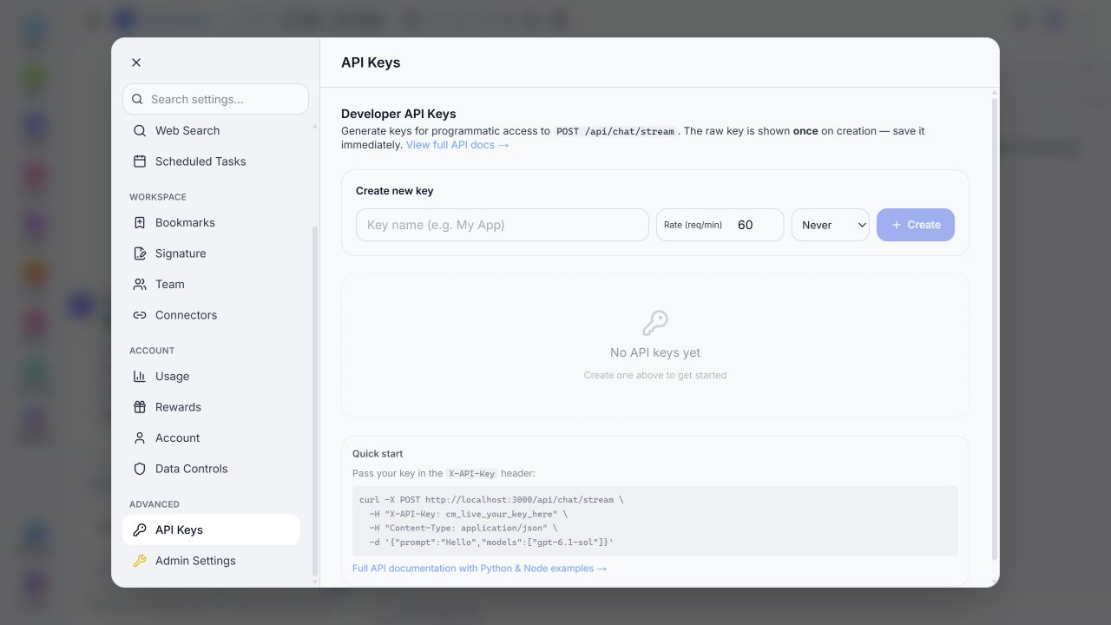The image size is (1111, 625).
Task: Open View full API docs link
Action: click(457, 145)
